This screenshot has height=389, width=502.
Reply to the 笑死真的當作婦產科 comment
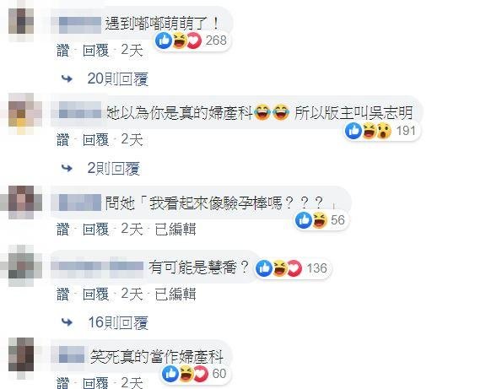[95, 382]
